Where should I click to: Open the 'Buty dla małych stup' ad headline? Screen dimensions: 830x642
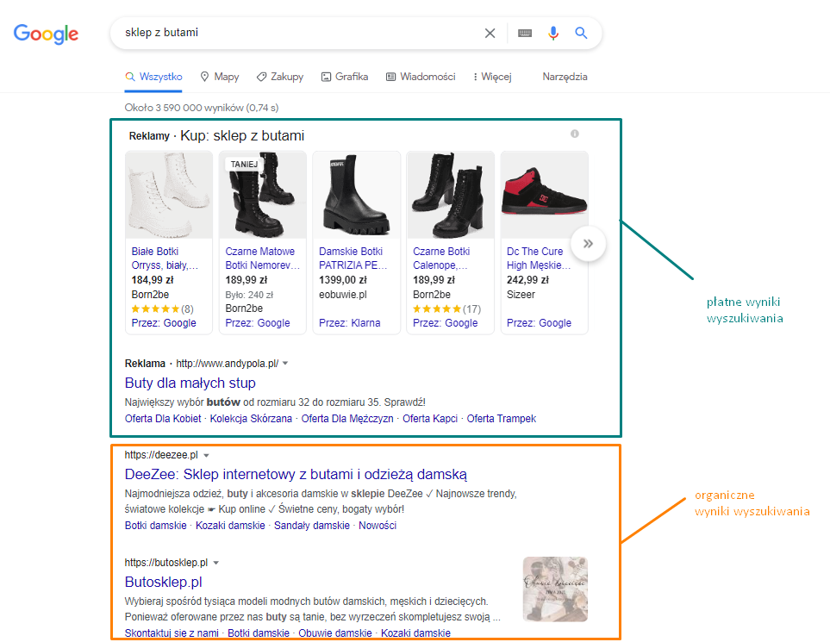[x=190, y=383]
